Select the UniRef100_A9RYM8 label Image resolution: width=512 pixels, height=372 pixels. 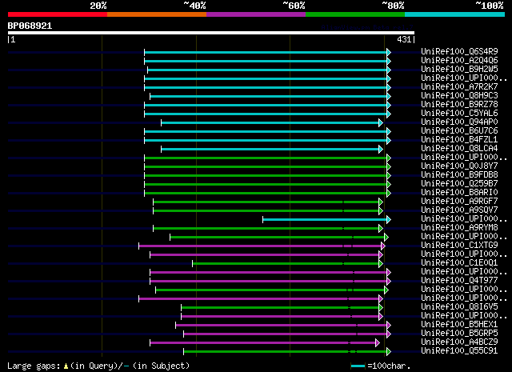(459, 228)
